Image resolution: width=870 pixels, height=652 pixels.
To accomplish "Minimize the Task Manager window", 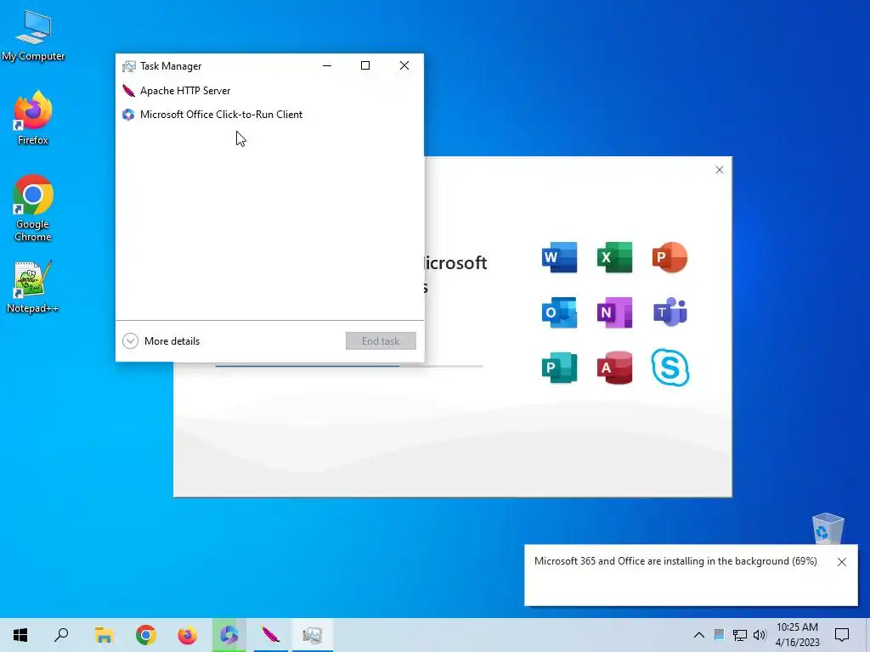I will pyautogui.click(x=327, y=65).
